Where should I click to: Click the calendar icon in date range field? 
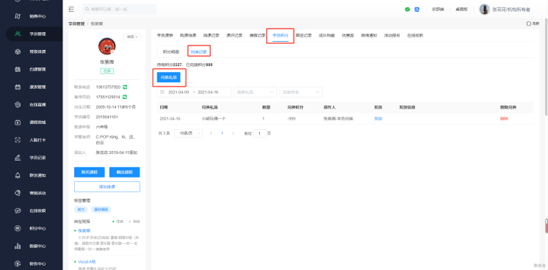click(x=162, y=92)
